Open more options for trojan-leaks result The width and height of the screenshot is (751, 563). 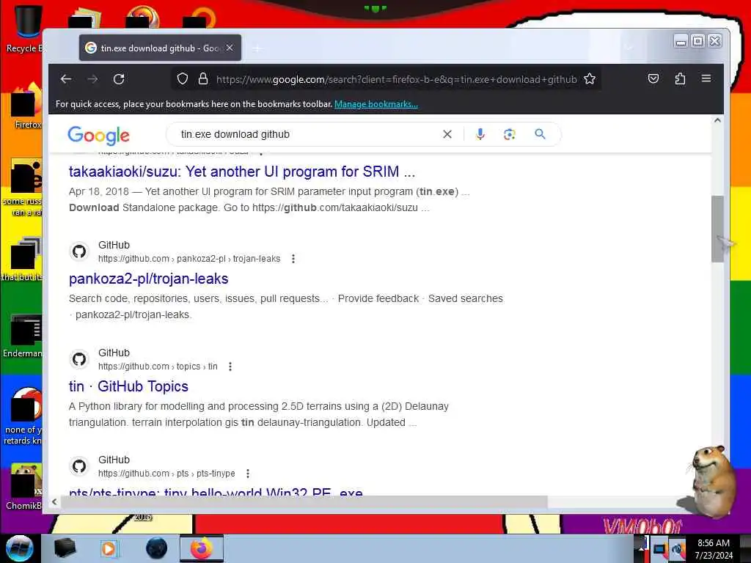click(x=293, y=259)
